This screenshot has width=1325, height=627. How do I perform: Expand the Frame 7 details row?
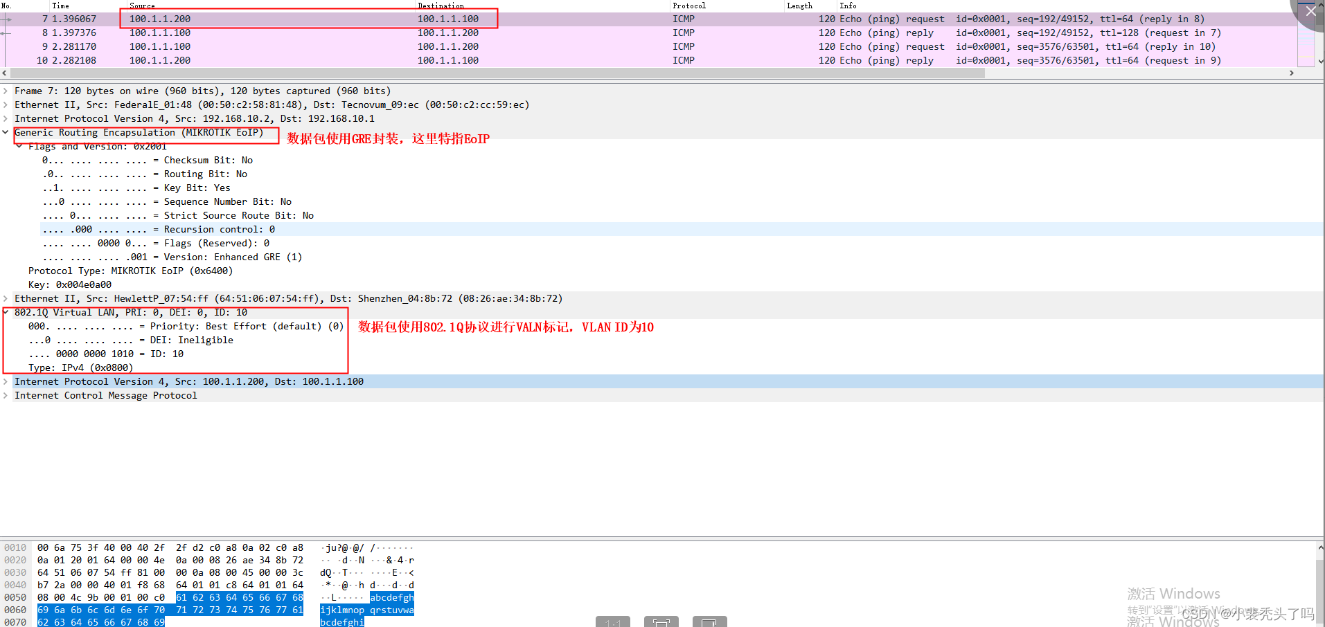[6, 91]
